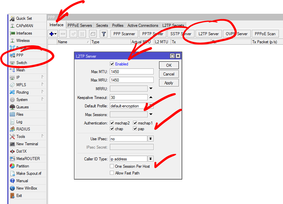Click the Max MTU input field
283x204 pixels.
132,71
